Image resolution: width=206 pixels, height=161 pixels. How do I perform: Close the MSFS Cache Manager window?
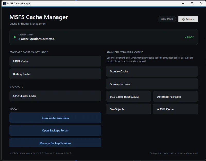pyautogui.click(x=201, y=3)
